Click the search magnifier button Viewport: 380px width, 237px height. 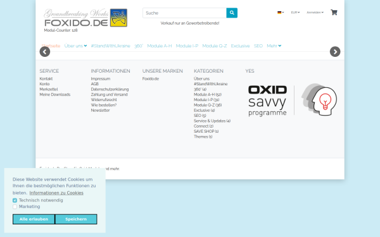(x=232, y=13)
